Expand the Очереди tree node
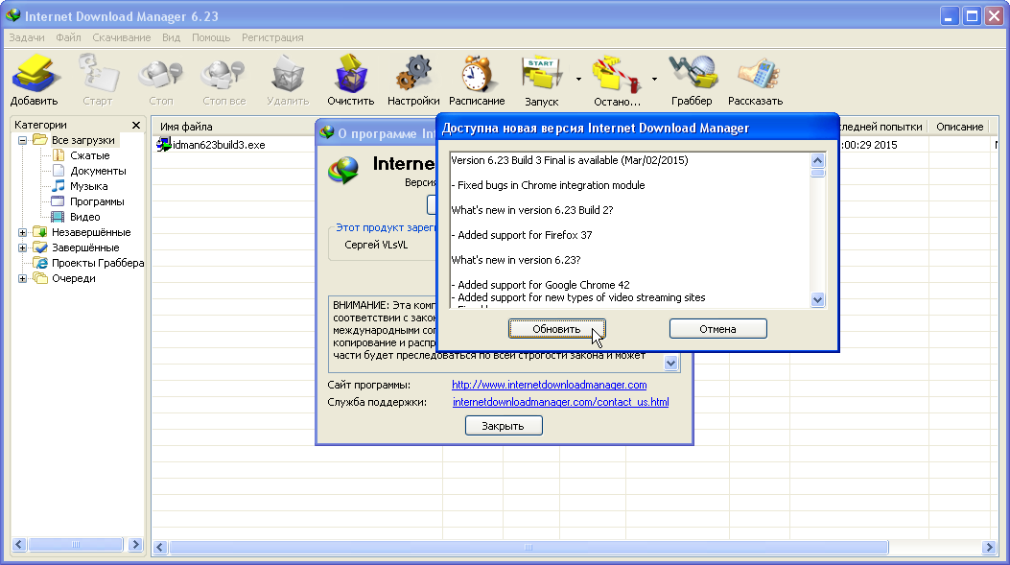The width and height of the screenshot is (1010, 565). point(23,279)
